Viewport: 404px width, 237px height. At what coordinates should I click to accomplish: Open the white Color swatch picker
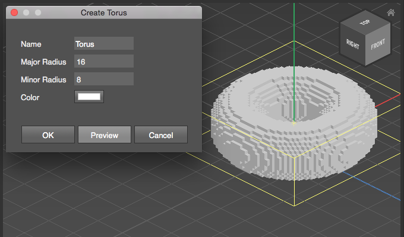pyautogui.click(x=89, y=97)
